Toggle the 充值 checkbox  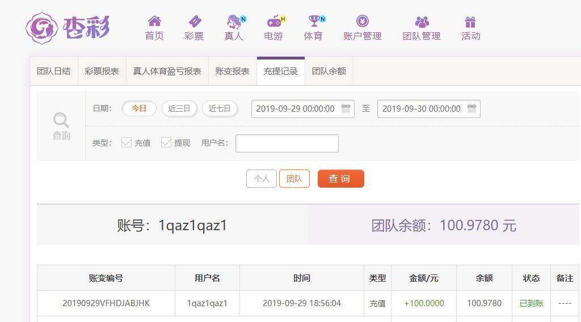127,142
